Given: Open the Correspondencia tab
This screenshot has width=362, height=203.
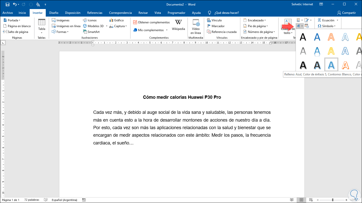Looking at the screenshot, I should (x=120, y=13).
